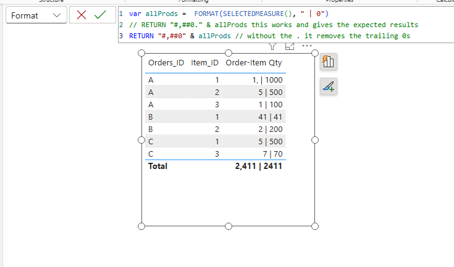The width and height of the screenshot is (454, 267).
Task: Sort by the Order-Item Qty column header
Action: click(254, 63)
